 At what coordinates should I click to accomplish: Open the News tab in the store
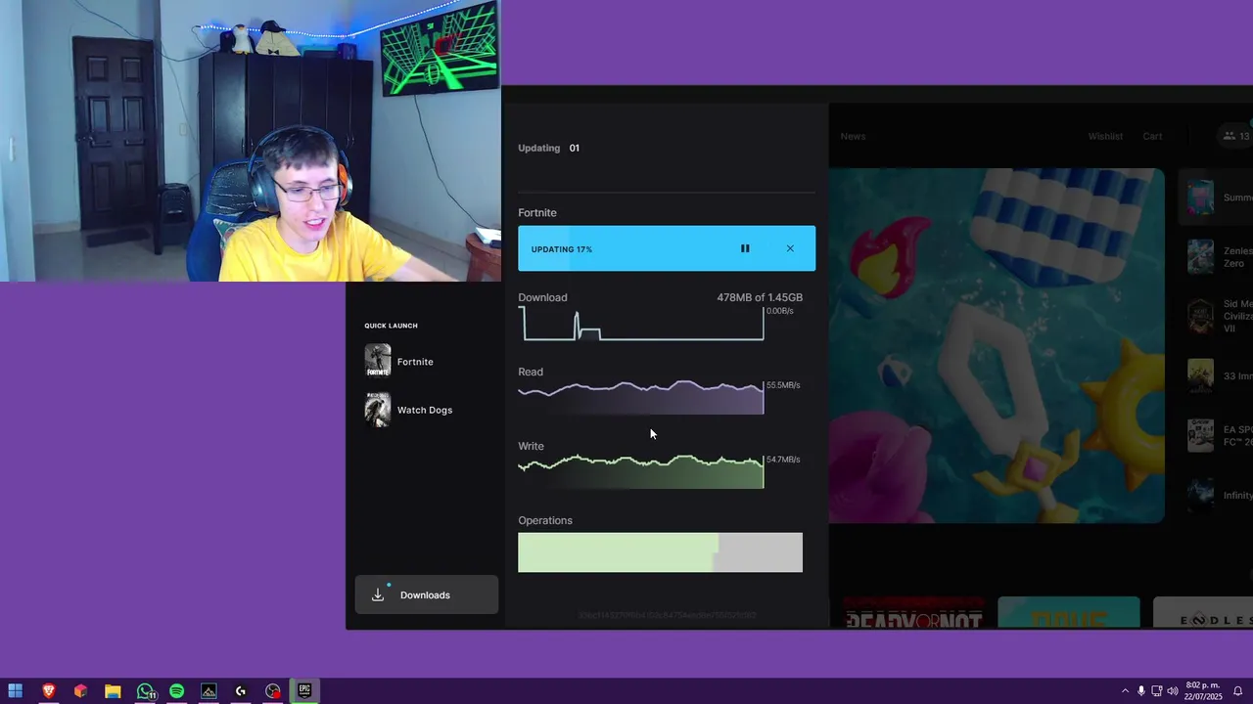853,136
